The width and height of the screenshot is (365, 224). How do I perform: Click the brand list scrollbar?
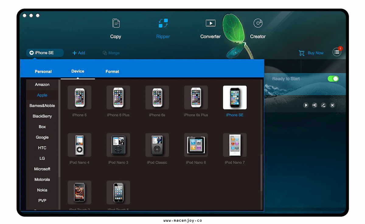click(x=59, y=129)
